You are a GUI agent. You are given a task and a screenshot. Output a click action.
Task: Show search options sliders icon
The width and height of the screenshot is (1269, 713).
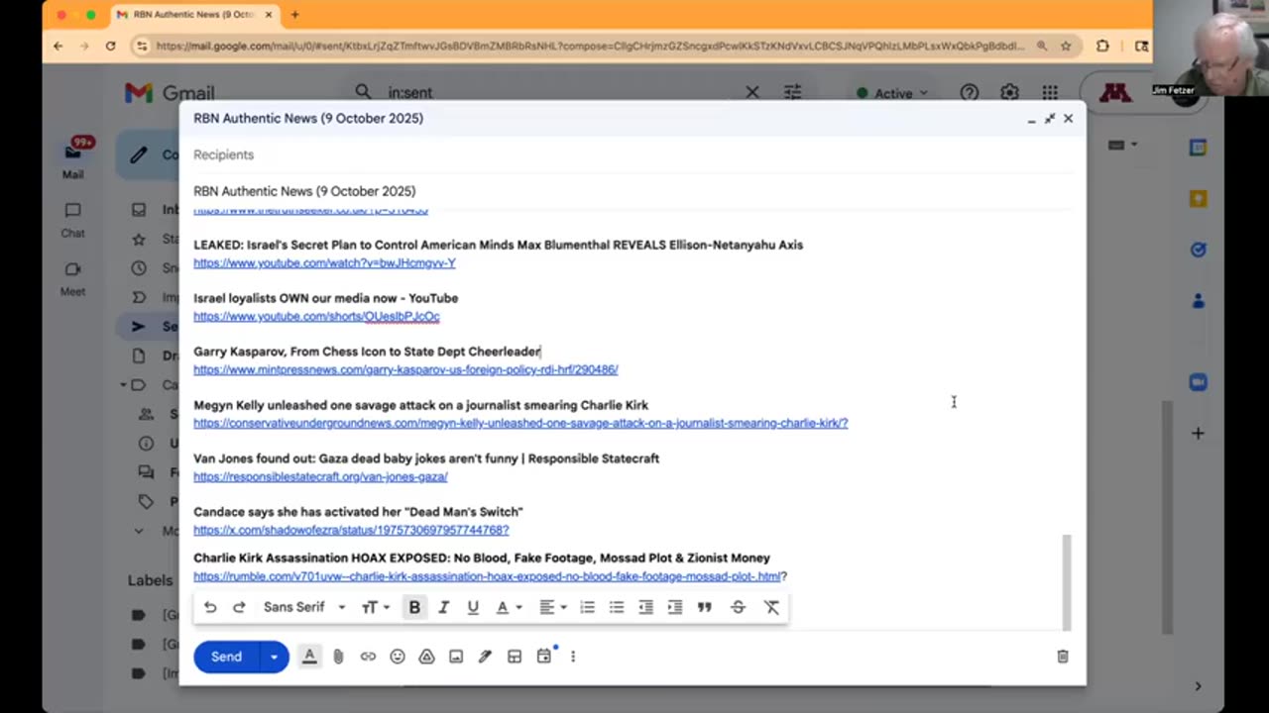[793, 92]
